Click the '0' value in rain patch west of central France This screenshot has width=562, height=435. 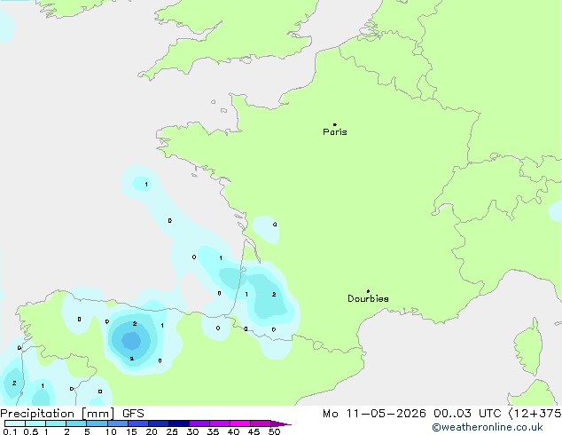point(275,225)
